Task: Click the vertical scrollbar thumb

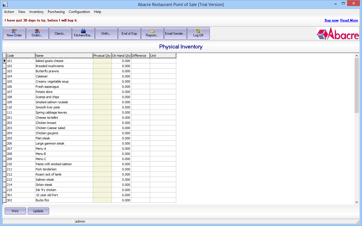Action: (x=357, y=85)
